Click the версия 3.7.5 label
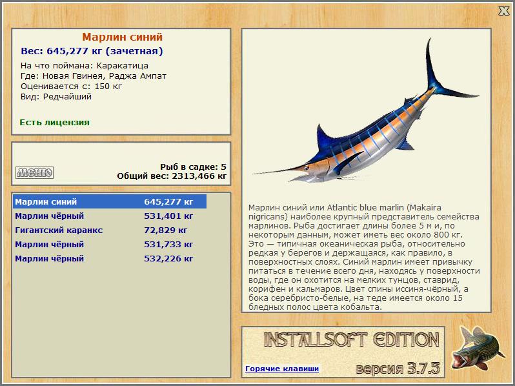 click(x=398, y=369)
